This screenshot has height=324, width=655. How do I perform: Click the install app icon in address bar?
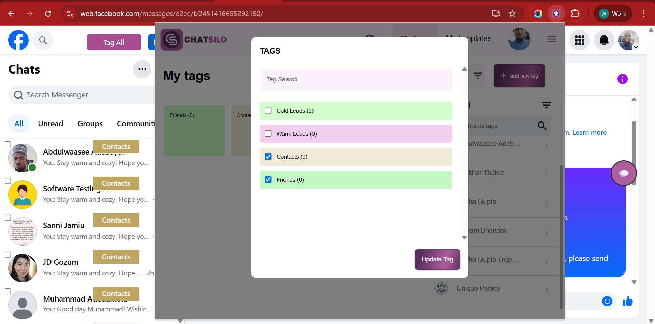coord(496,14)
